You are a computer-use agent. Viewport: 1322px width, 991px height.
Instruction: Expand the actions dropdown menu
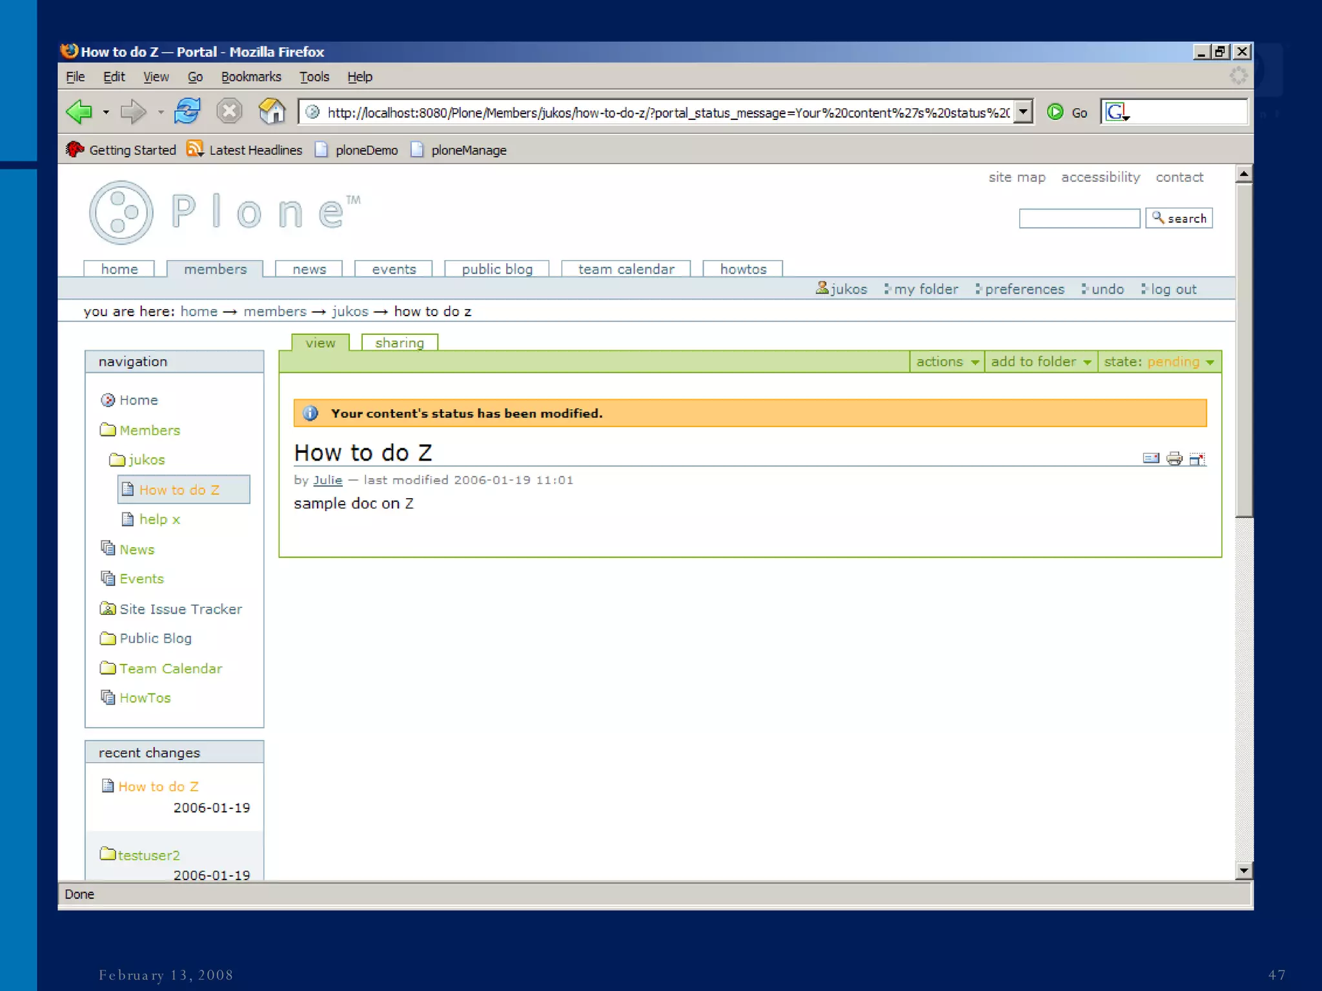(947, 362)
